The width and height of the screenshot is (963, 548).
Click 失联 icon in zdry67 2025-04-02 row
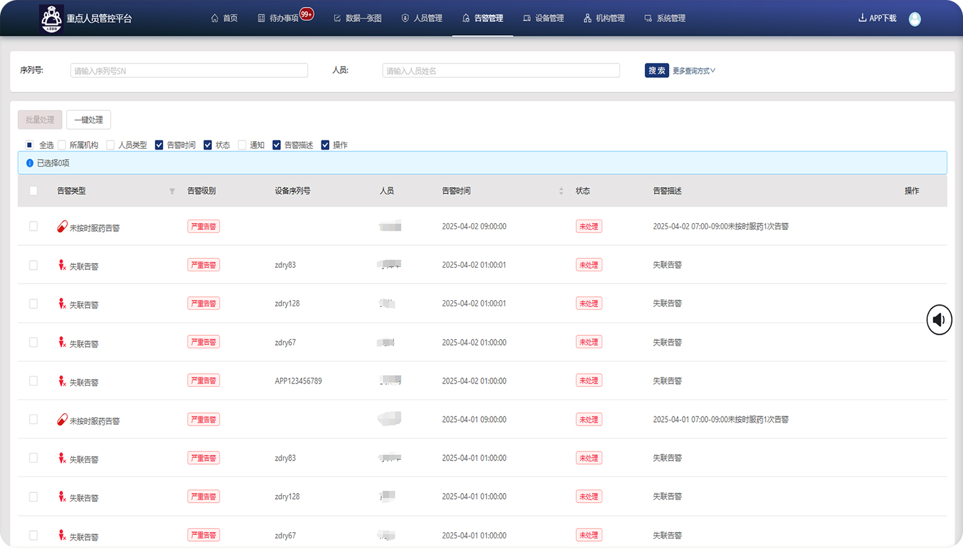pos(62,342)
